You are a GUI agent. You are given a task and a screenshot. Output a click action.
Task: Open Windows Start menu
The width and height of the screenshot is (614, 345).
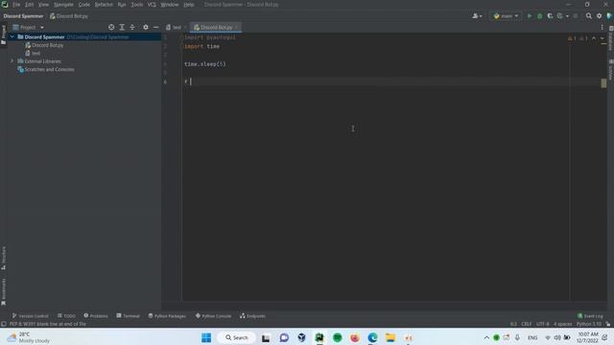tap(206, 337)
